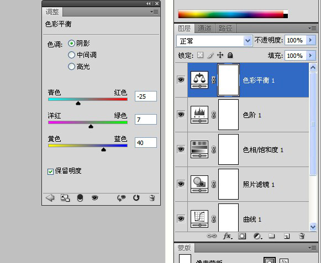Image resolution: width=321 pixels, height=263 pixels.
Task: Add a layer mask
Action: (x=242, y=236)
